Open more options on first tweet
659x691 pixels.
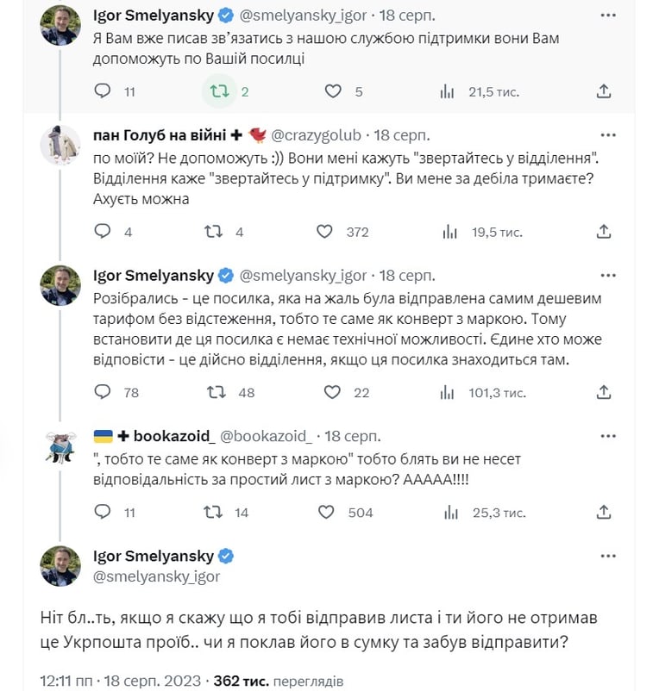[608, 16]
